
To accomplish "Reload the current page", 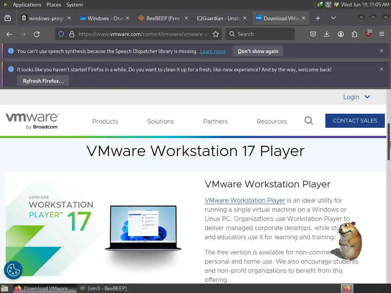I will click(37, 34).
